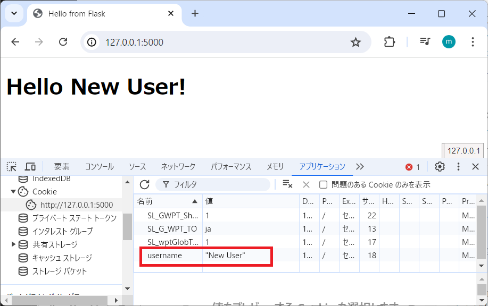This screenshot has width=488, height=306.
Task: Open DevTools settings gear
Action: [440, 167]
